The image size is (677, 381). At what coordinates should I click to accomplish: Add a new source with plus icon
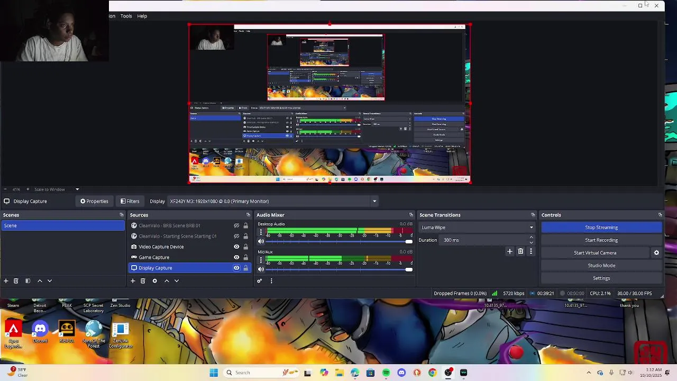click(133, 281)
